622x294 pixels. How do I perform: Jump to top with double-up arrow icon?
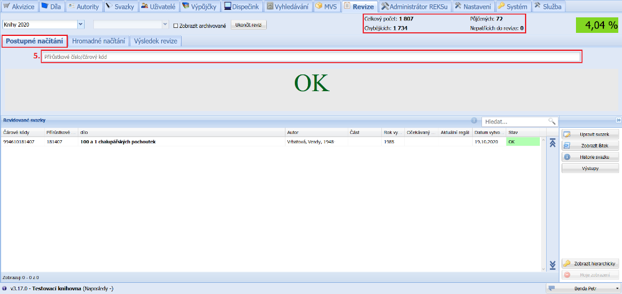click(552, 143)
